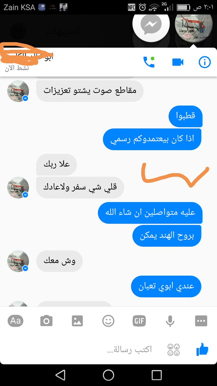The image size is (217, 386).
Task: Start a video call with the camera icon
Action: pos(178,62)
